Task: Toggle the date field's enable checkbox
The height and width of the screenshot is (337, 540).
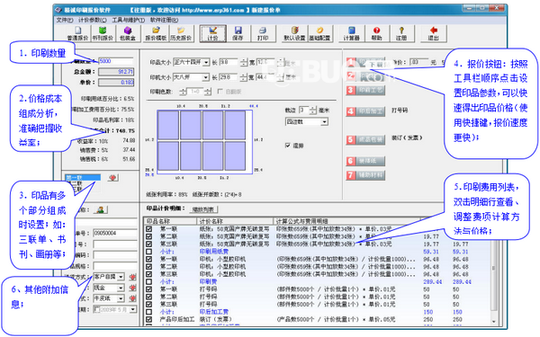Action: (97, 309)
